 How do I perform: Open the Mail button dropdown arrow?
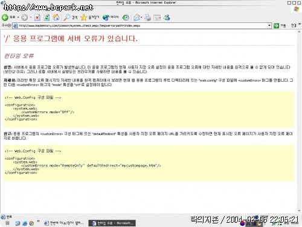point(141,18)
